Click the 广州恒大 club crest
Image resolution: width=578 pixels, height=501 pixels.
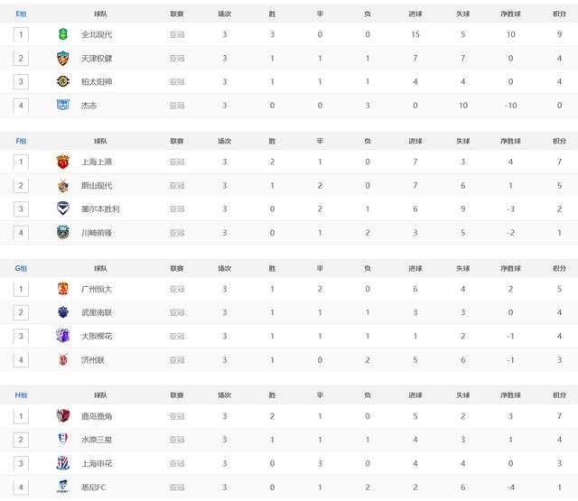click(x=62, y=289)
